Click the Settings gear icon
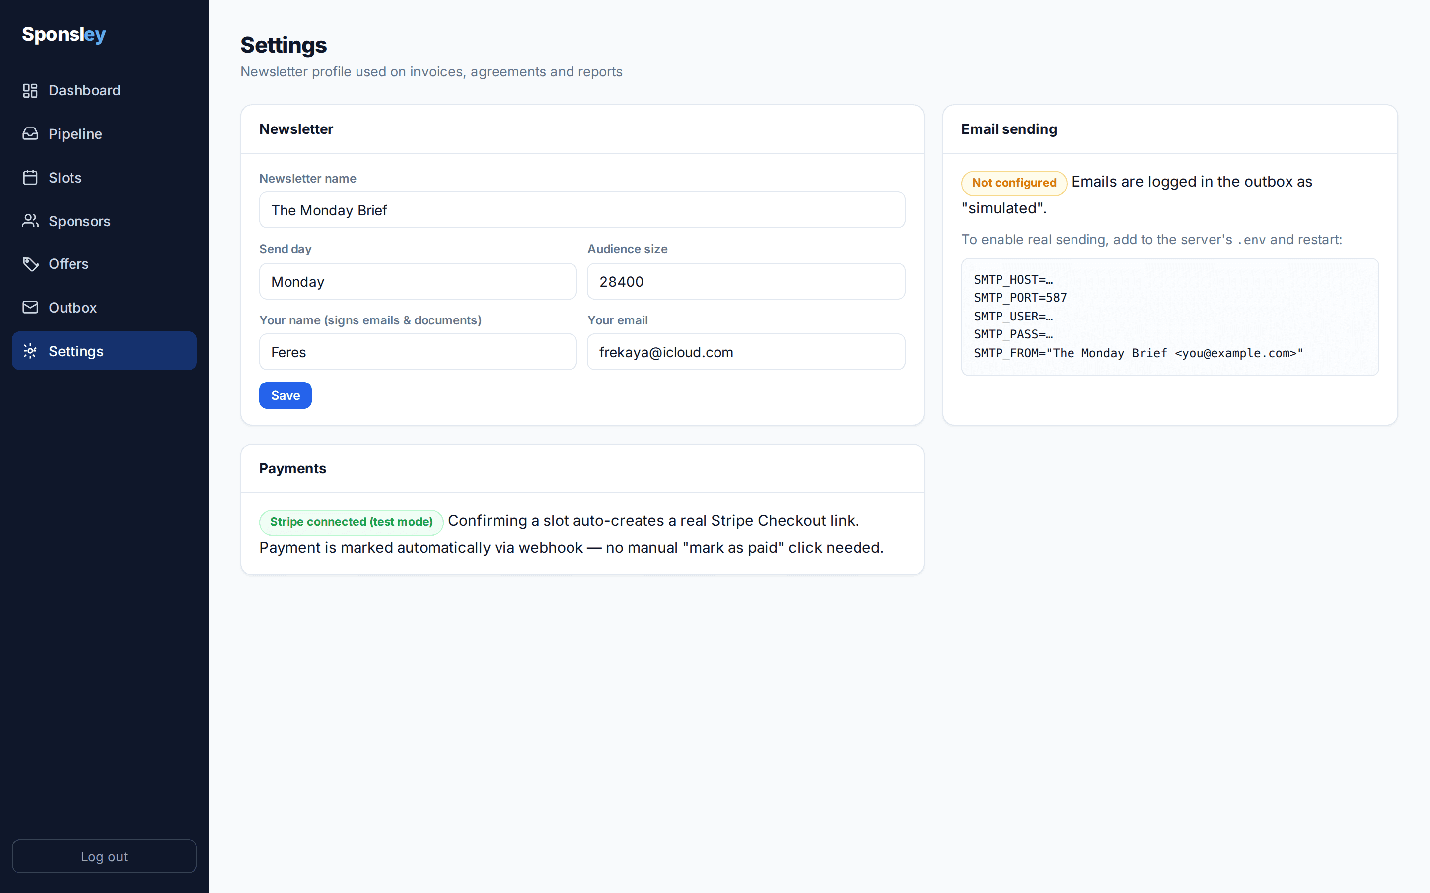This screenshot has width=1430, height=893. (30, 351)
